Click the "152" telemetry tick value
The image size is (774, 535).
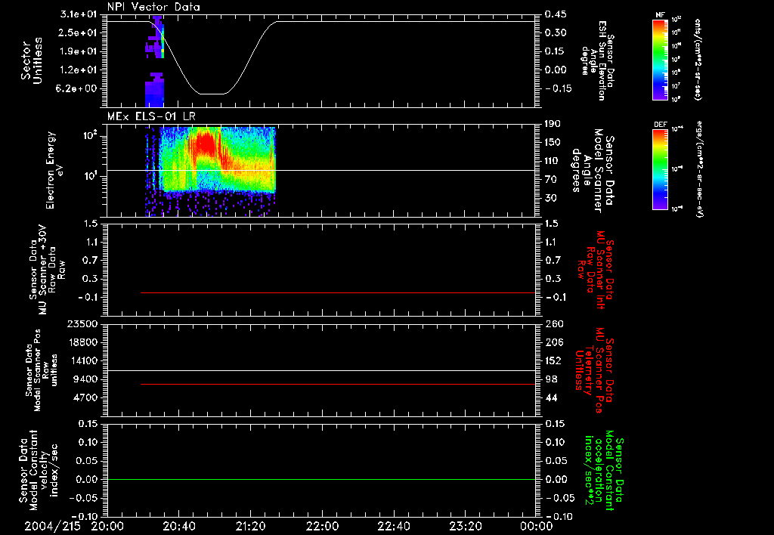(x=555, y=361)
